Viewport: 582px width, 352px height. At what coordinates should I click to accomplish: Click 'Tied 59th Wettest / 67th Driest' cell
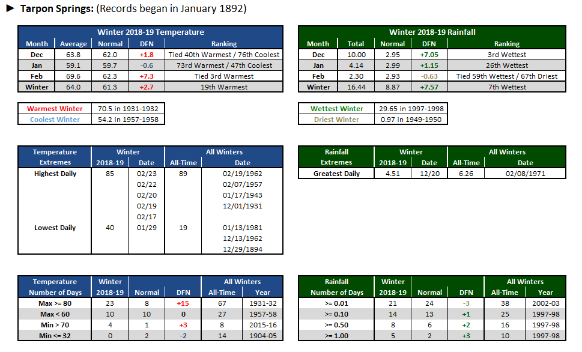(507, 76)
